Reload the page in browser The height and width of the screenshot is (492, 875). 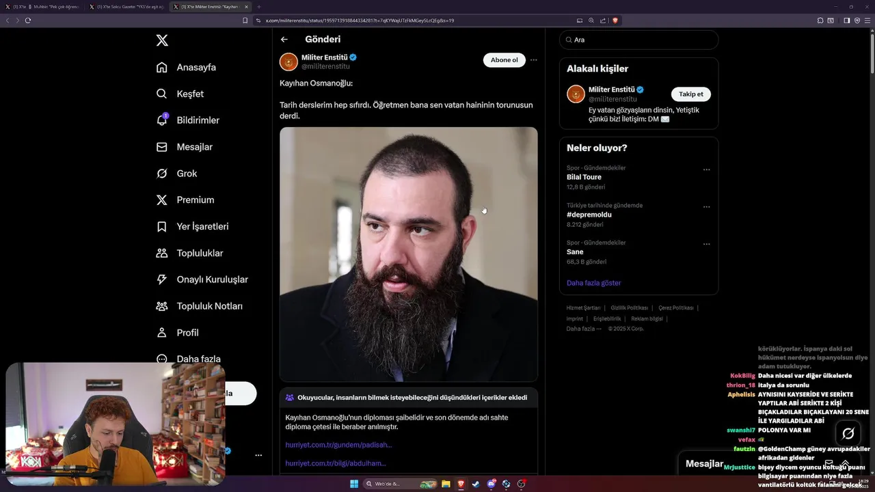pos(28,20)
